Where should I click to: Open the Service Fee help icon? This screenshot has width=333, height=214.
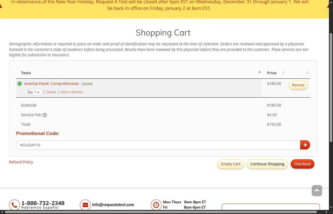45,115
